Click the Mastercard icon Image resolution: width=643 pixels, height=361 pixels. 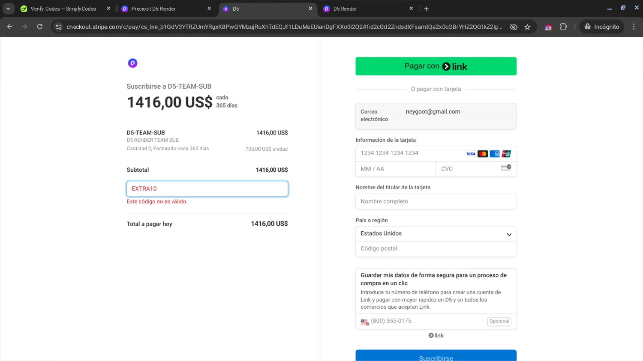click(x=483, y=154)
